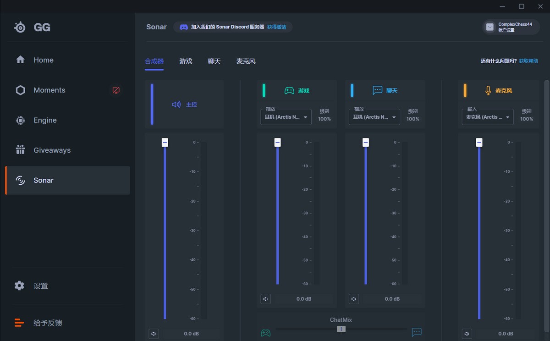Switch to the 麦克风 tab
The width and height of the screenshot is (550, 341).
246,61
